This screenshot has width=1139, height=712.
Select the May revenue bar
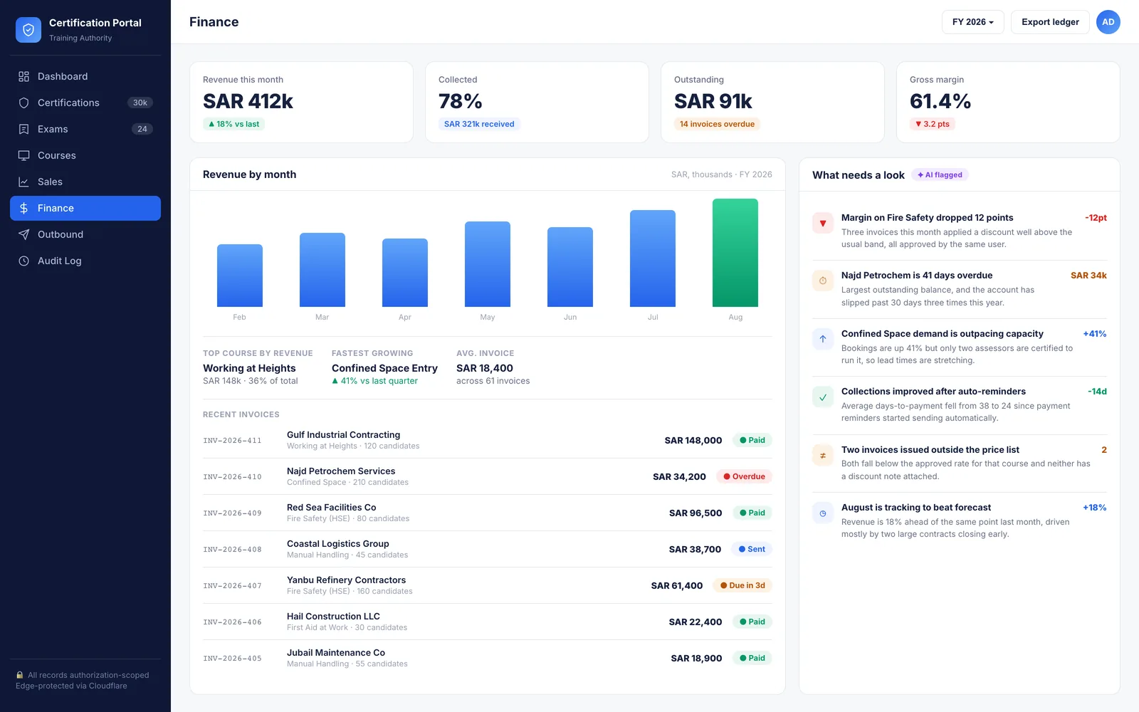[x=488, y=264]
